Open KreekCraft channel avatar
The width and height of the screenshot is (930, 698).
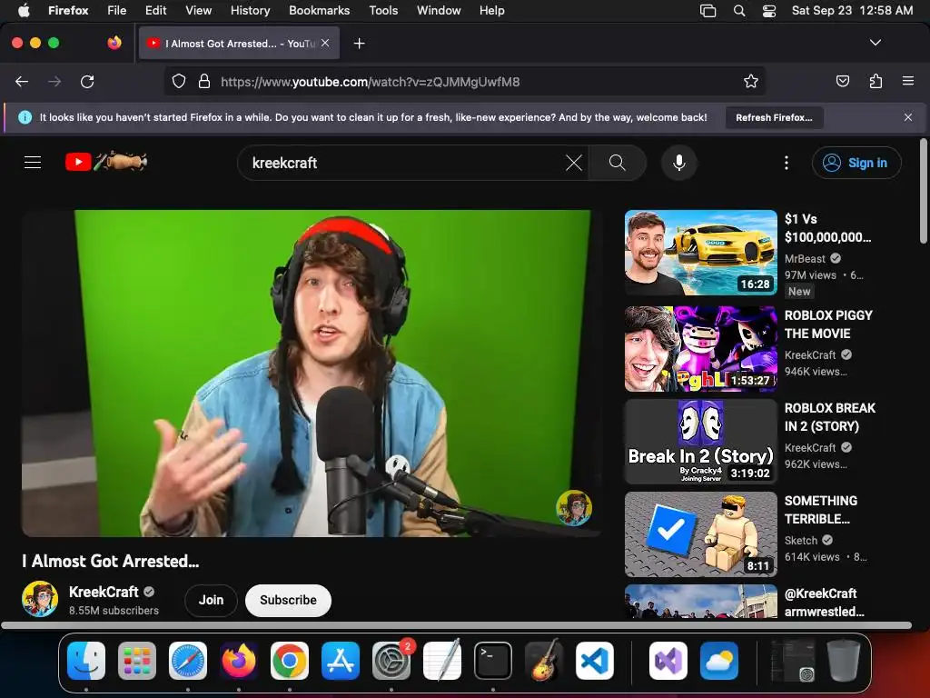pyautogui.click(x=40, y=599)
